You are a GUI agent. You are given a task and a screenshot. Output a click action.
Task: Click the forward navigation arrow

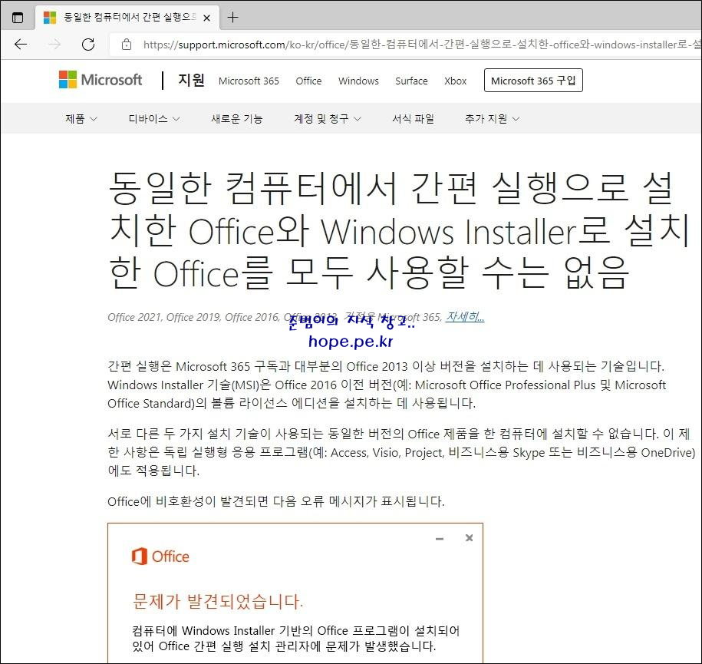click(54, 45)
